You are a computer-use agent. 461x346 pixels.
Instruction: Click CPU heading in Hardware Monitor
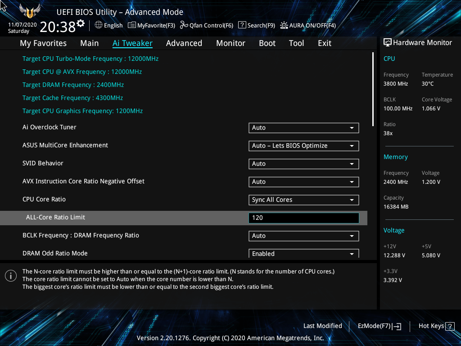tap(389, 59)
